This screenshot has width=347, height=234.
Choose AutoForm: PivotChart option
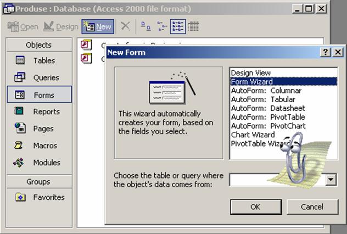[283, 126]
